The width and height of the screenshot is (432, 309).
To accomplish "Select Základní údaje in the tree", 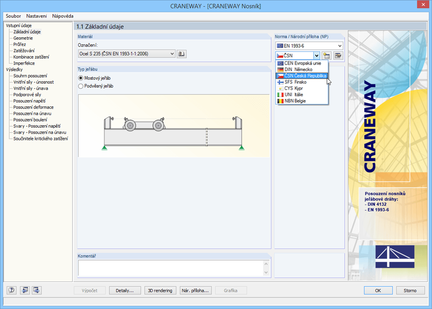I will 27,32.
